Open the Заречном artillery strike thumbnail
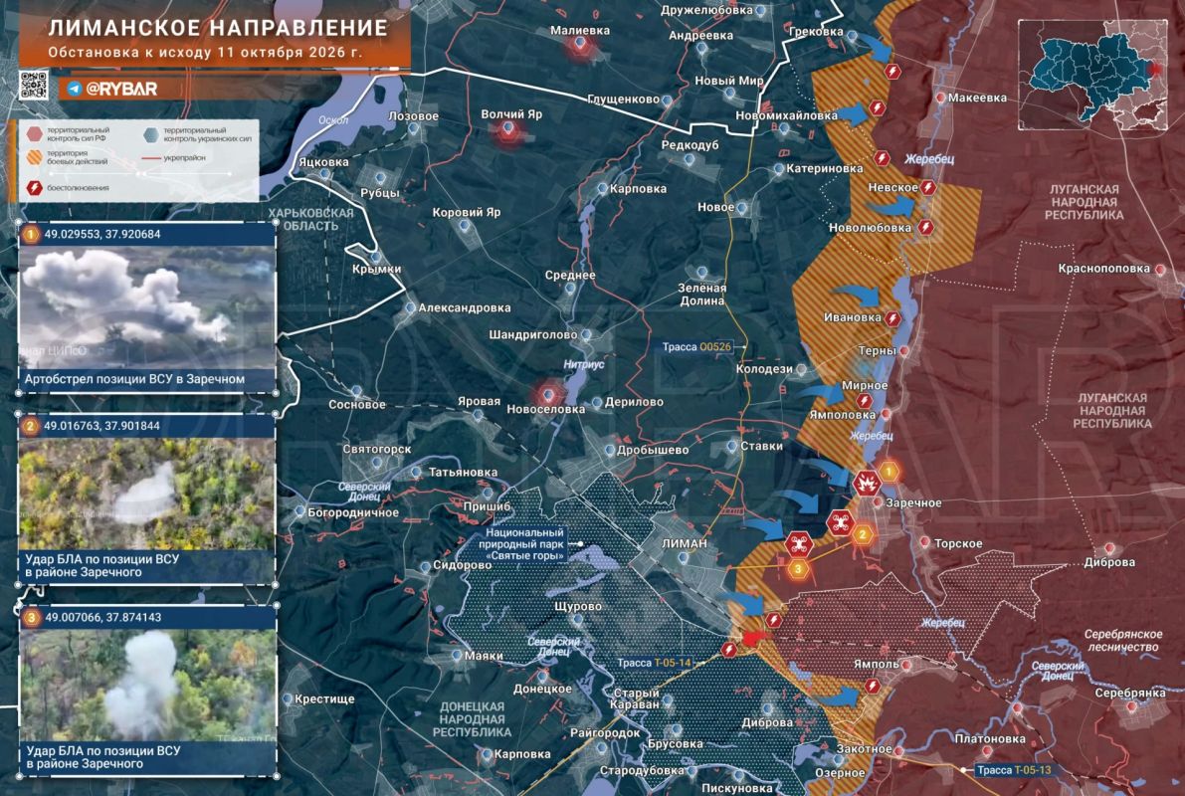 click(146, 306)
